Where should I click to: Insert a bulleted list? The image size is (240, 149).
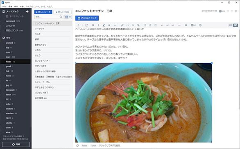click(x=145, y=25)
